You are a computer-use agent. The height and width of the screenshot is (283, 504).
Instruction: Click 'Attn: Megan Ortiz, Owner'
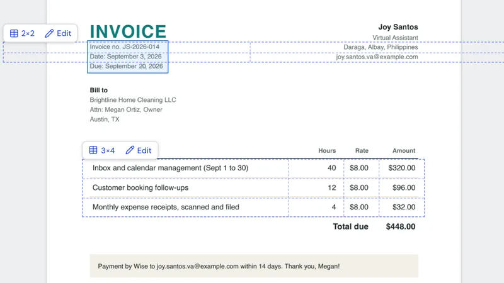coord(126,109)
